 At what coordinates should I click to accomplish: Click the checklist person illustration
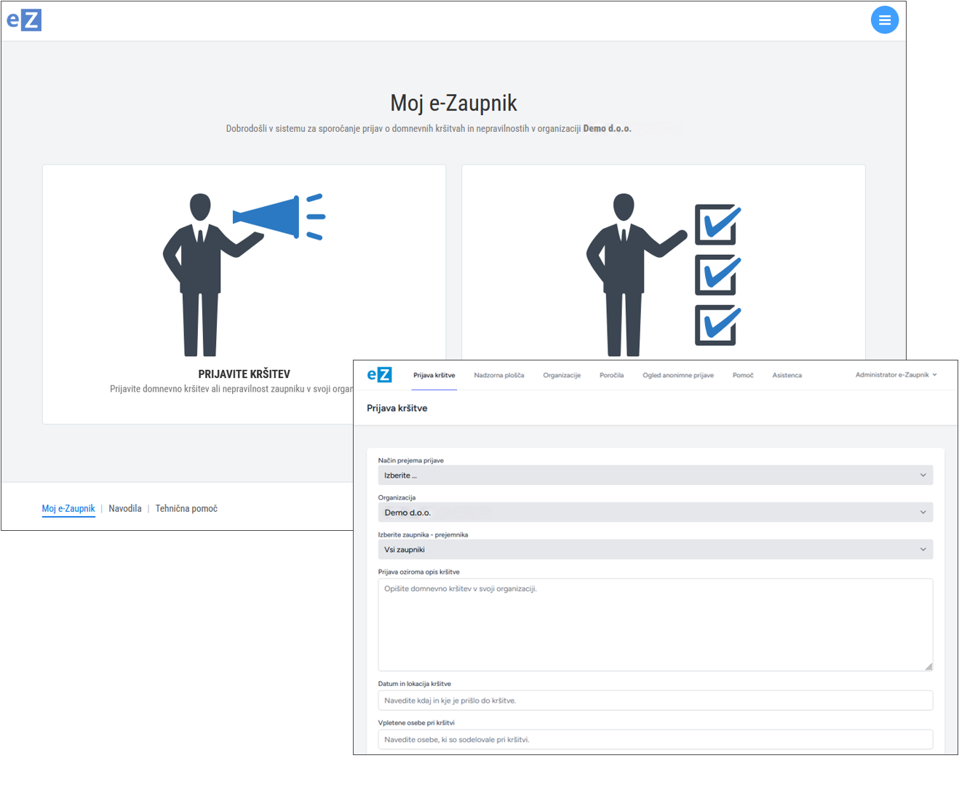(x=664, y=275)
